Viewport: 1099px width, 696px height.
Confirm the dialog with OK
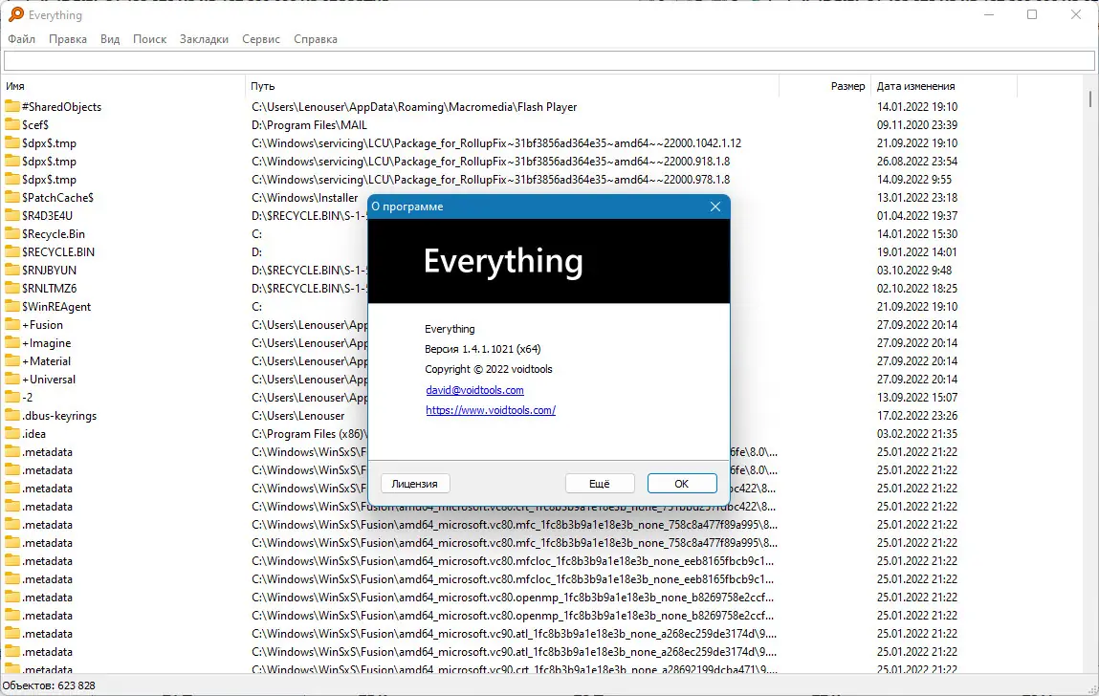click(x=681, y=484)
